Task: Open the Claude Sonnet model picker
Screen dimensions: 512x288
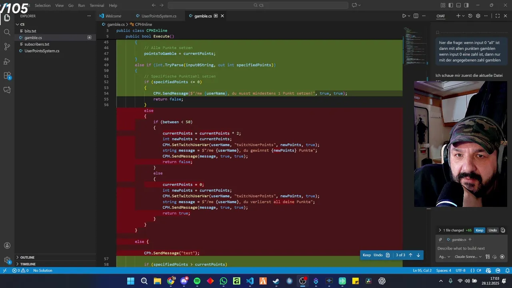Action: pyautogui.click(x=468, y=257)
